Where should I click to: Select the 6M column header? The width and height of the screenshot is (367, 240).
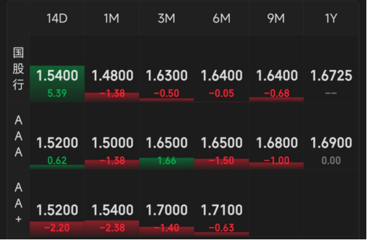(x=221, y=18)
